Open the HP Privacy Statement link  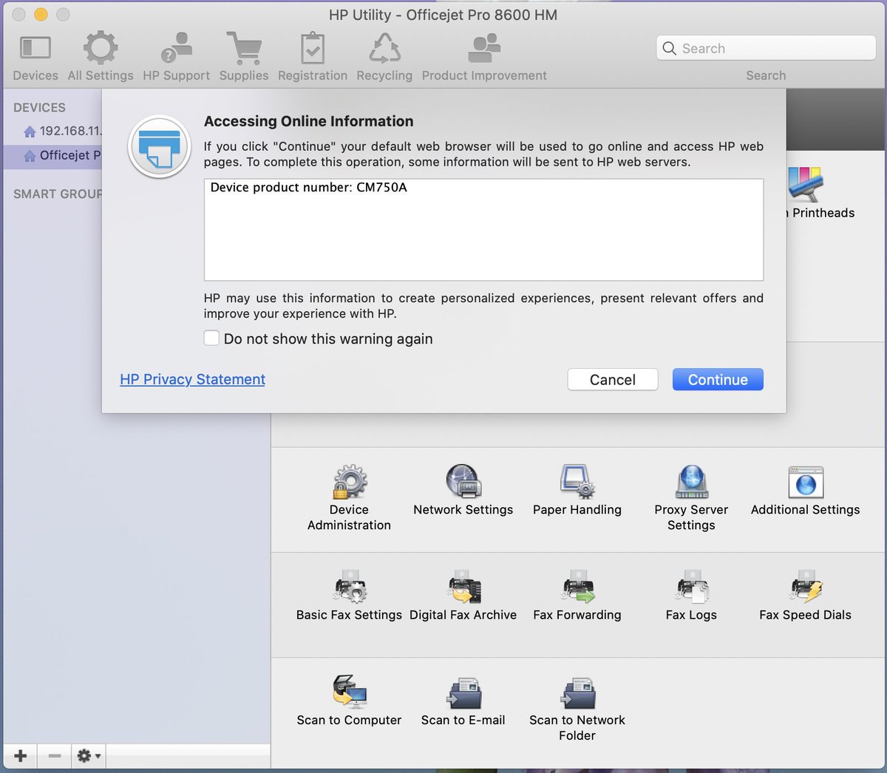point(192,379)
